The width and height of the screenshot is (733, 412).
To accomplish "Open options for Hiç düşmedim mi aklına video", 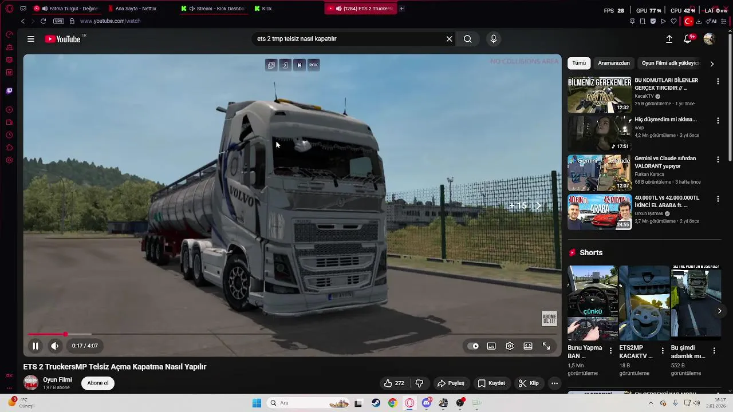I will [x=718, y=121].
